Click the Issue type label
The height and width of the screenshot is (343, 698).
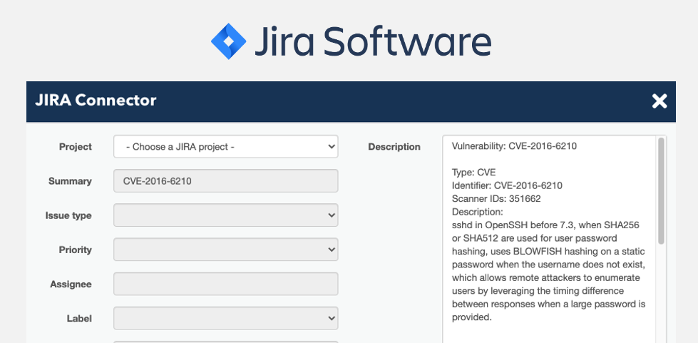click(68, 215)
